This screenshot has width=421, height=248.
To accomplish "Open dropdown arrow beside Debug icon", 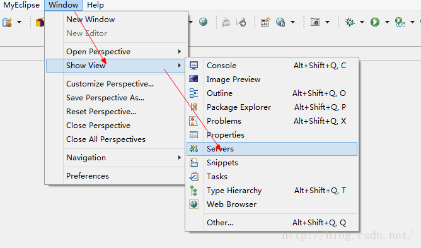I will (362, 22).
